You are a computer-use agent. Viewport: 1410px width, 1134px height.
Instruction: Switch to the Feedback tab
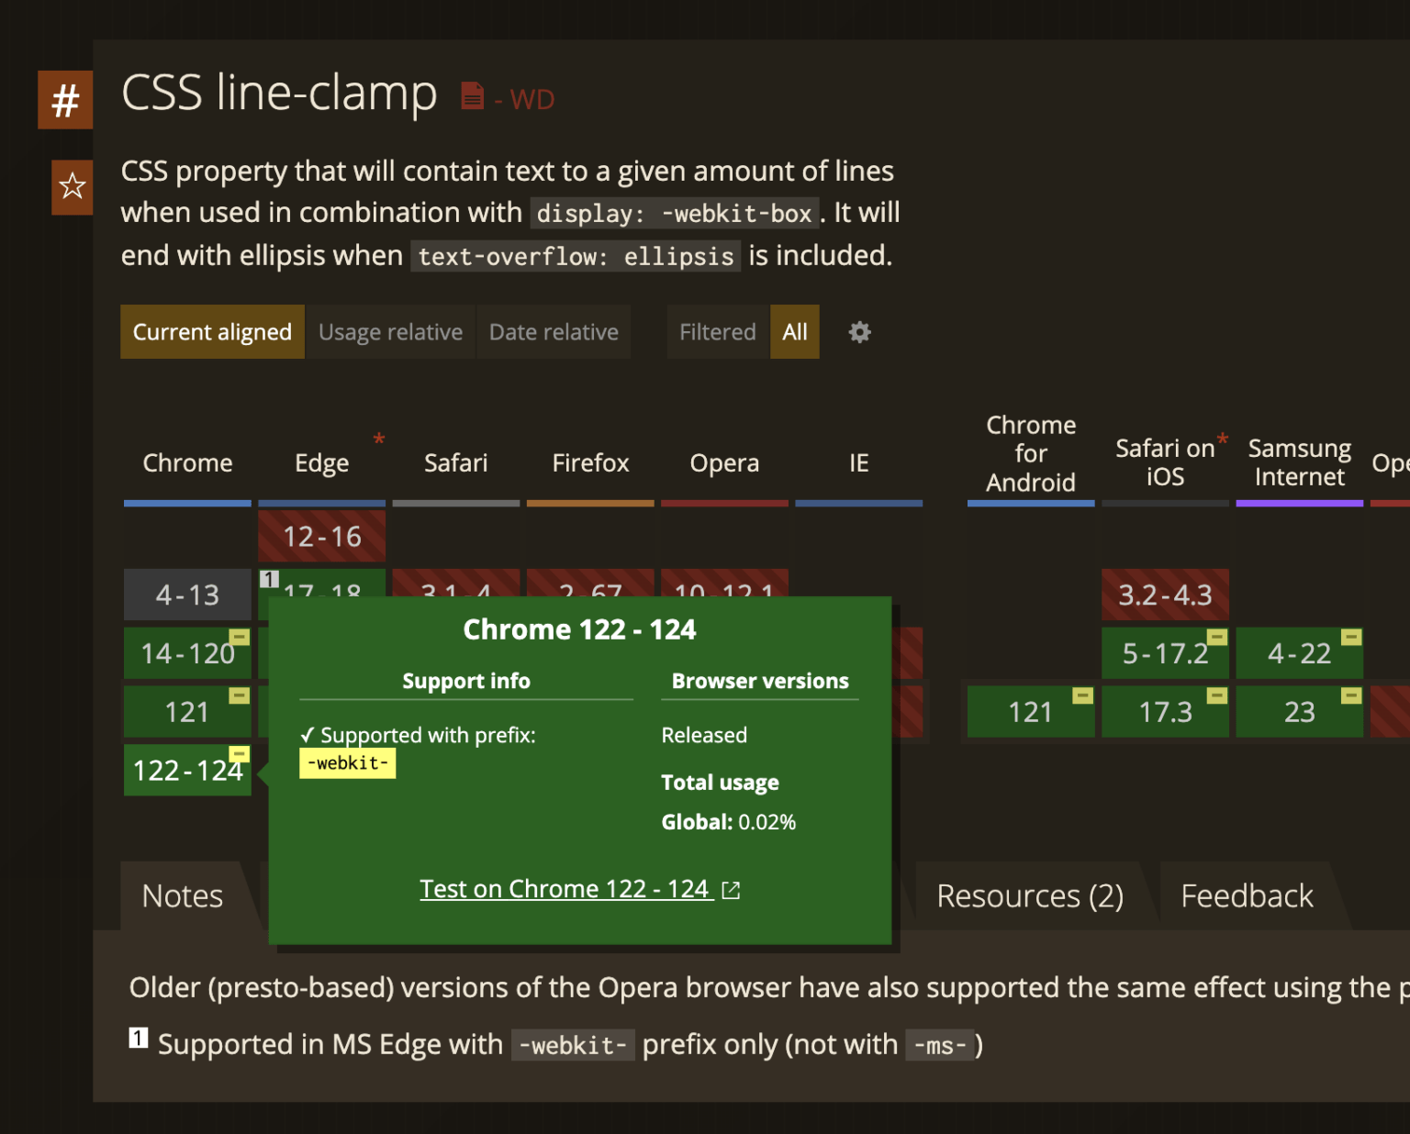(x=1246, y=895)
